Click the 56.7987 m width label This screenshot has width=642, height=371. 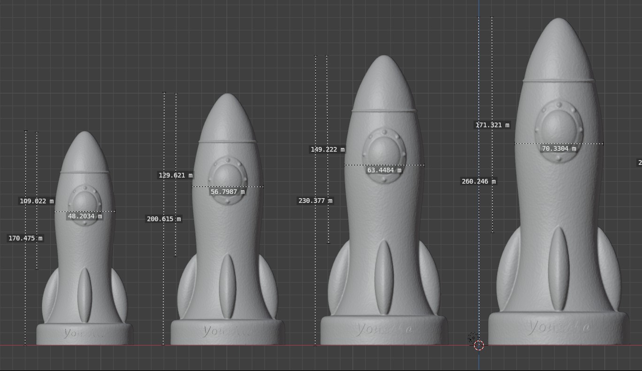pyautogui.click(x=227, y=192)
